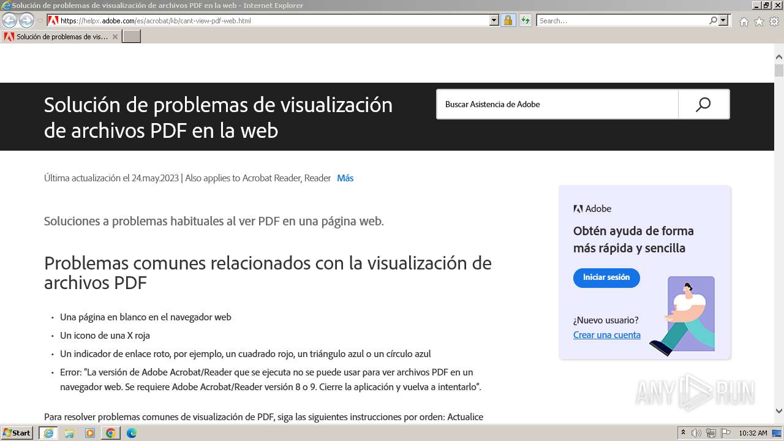Open a new blank tab
This screenshot has width=784, height=441.
pos(132,37)
